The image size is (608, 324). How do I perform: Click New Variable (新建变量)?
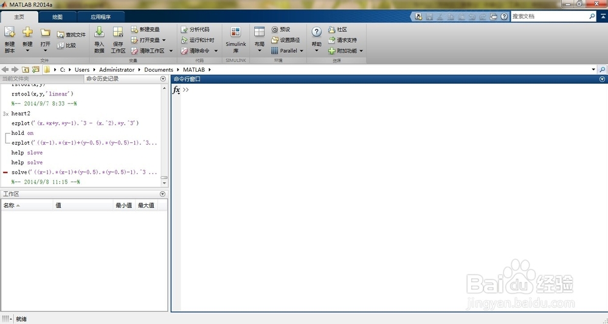pos(145,29)
